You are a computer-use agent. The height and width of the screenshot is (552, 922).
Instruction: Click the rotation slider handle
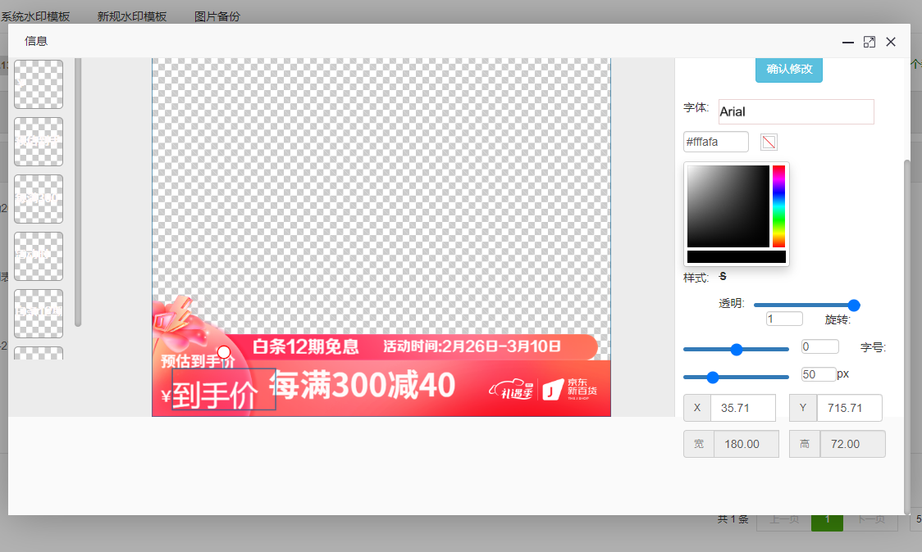[736, 349]
